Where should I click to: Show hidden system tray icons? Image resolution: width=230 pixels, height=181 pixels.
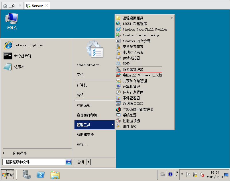pos(182,174)
